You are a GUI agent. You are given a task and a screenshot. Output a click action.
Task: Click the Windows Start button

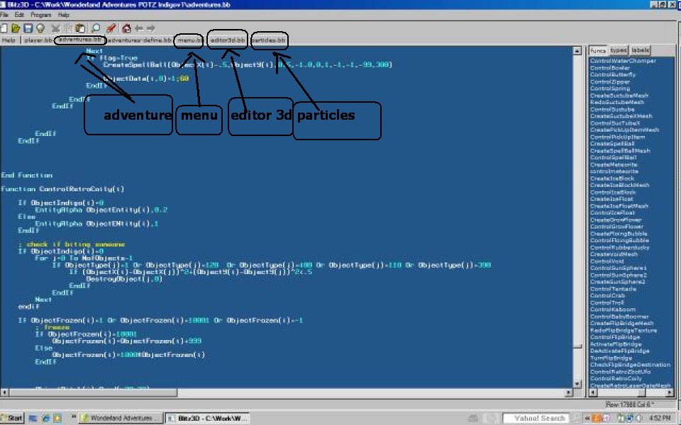click(12, 418)
